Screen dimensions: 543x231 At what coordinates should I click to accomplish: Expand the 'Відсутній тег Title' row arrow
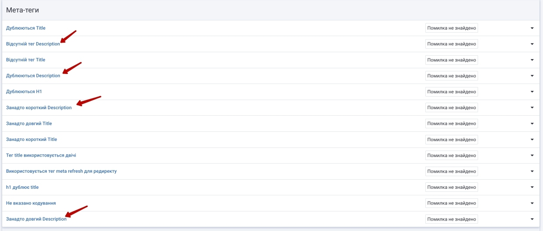[532, 60]
